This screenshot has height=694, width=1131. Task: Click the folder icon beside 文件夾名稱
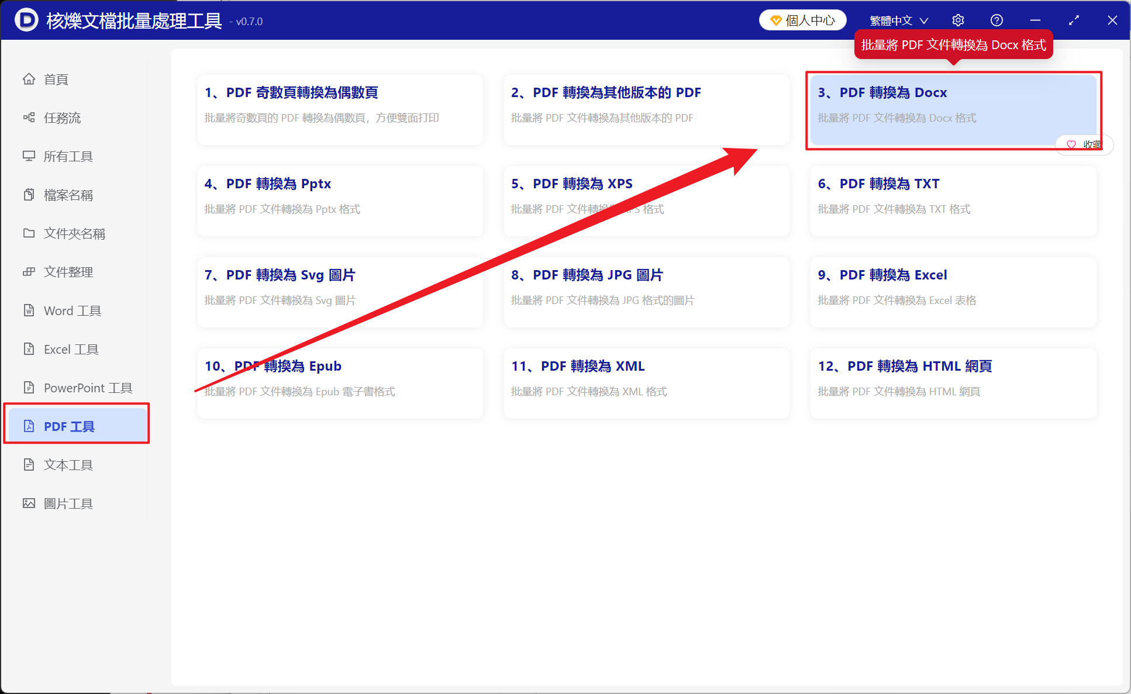(x=29, y=233)
